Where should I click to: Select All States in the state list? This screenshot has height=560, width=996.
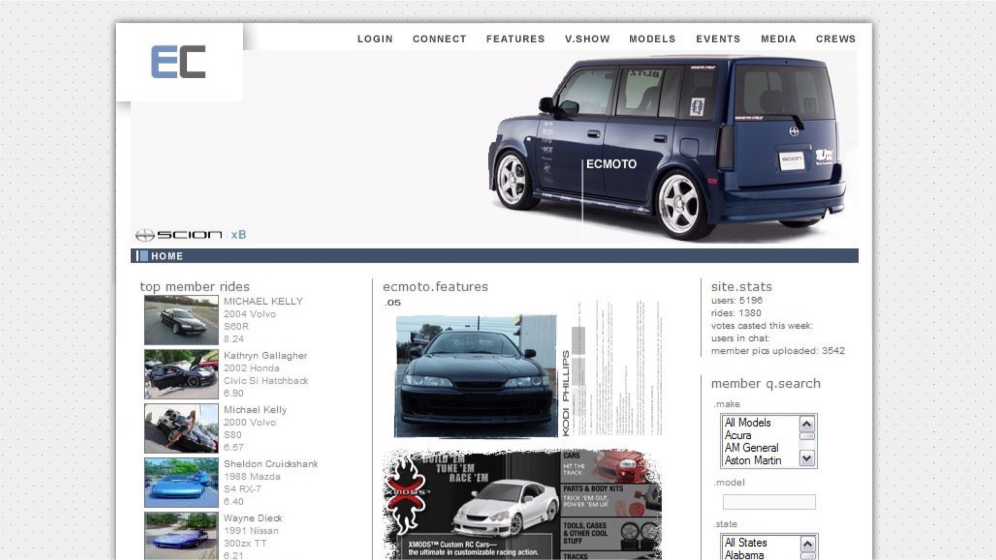(745, 542)
